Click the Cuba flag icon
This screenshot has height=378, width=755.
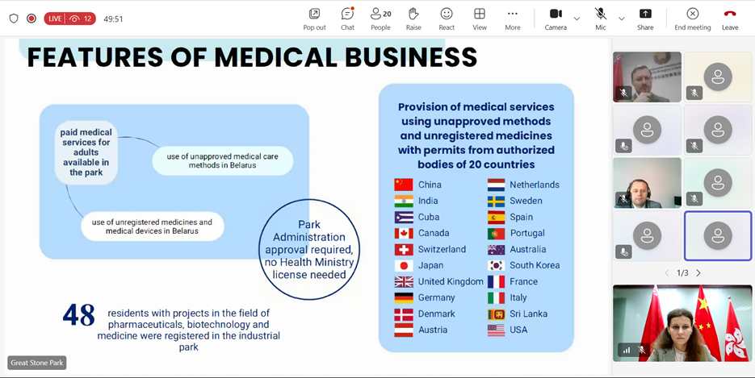tap(404, 217)
